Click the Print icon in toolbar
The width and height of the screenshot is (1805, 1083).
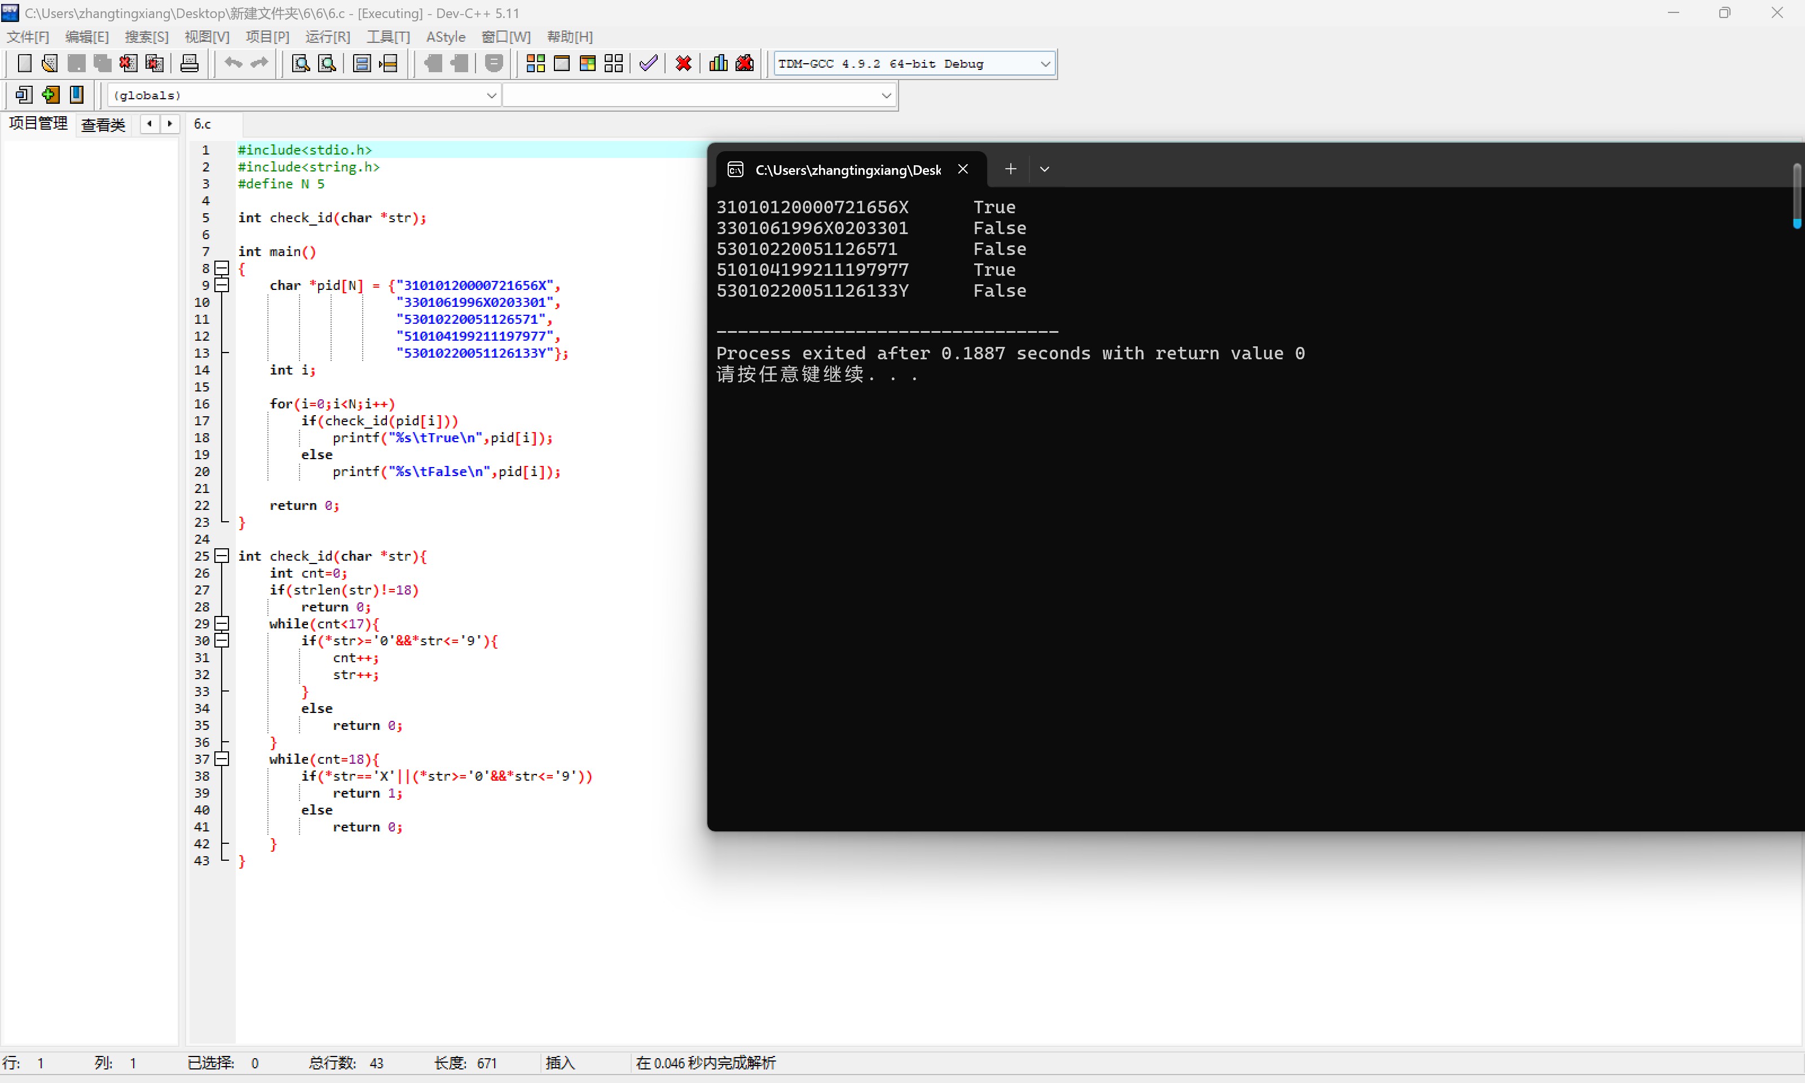click(x=189, y=64)
